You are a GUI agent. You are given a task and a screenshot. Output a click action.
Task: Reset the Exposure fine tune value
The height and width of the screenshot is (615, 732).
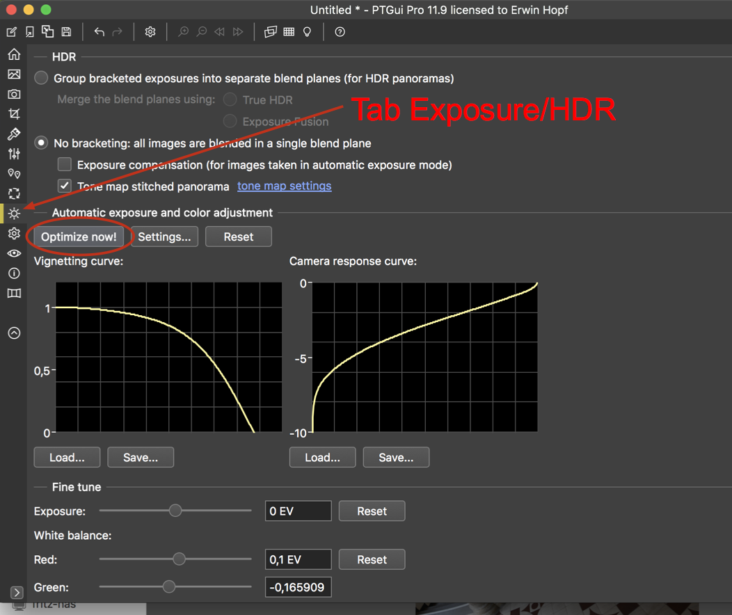click(372, 511)
